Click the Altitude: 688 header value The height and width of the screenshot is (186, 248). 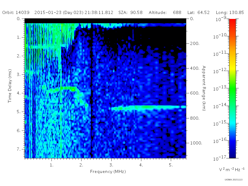[165, 12]
